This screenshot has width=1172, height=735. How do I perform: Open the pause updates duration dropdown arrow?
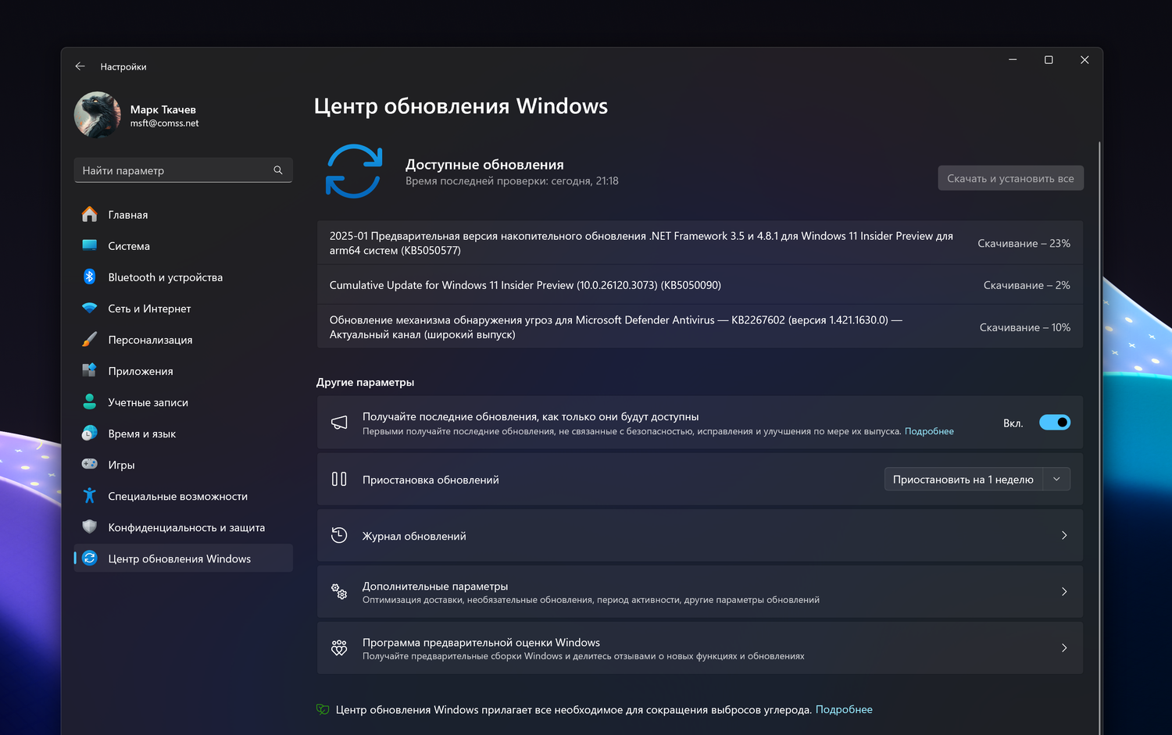pyautogui.click(x=1056, y=479)
